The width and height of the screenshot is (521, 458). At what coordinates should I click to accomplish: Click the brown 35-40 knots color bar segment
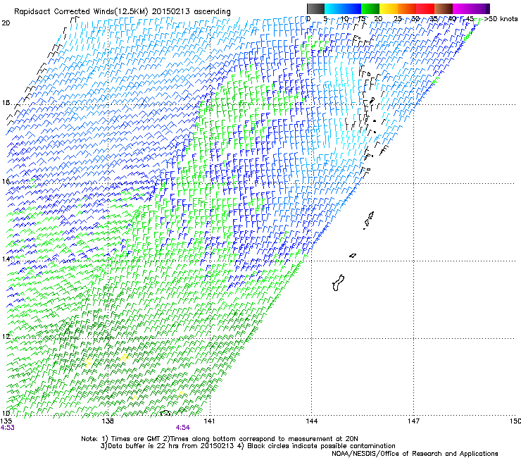tap(444, 8)
